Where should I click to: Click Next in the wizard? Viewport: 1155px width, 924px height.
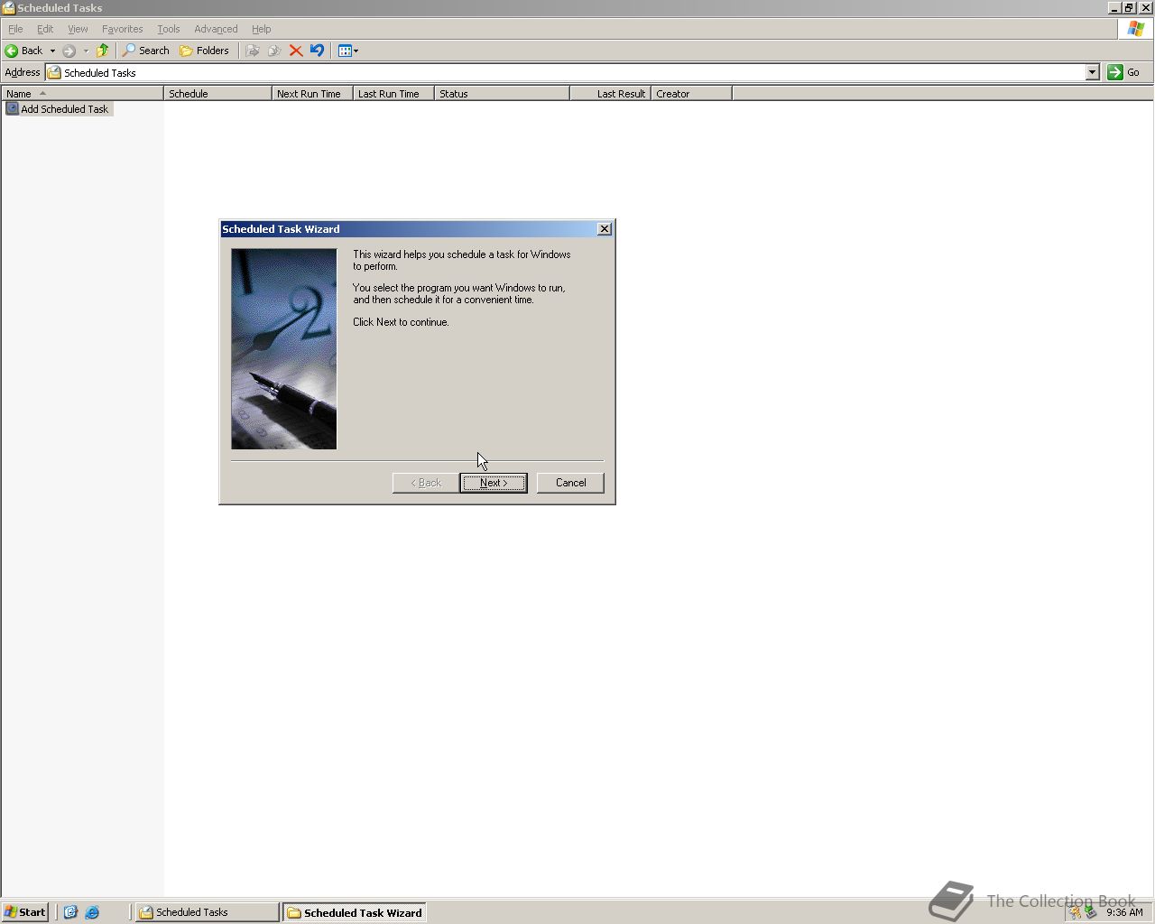click(494, 483)
